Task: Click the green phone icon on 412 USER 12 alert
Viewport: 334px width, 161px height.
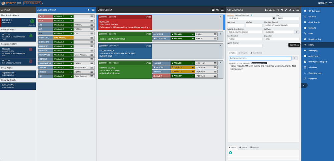Action: (x=32, y=21)
